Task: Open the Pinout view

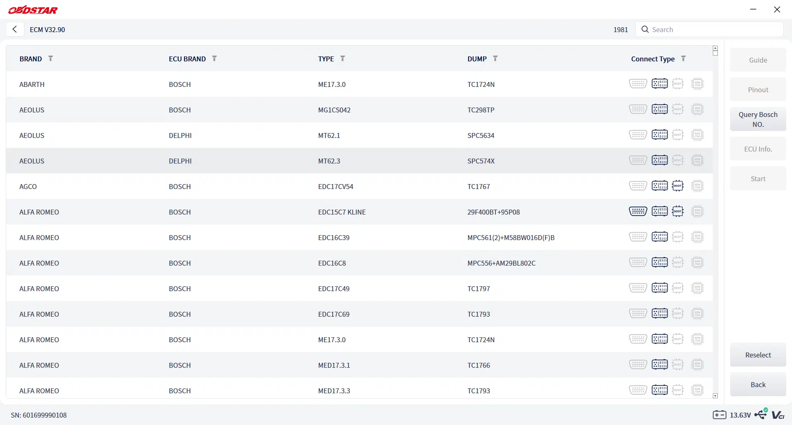Action: point(758,89)
